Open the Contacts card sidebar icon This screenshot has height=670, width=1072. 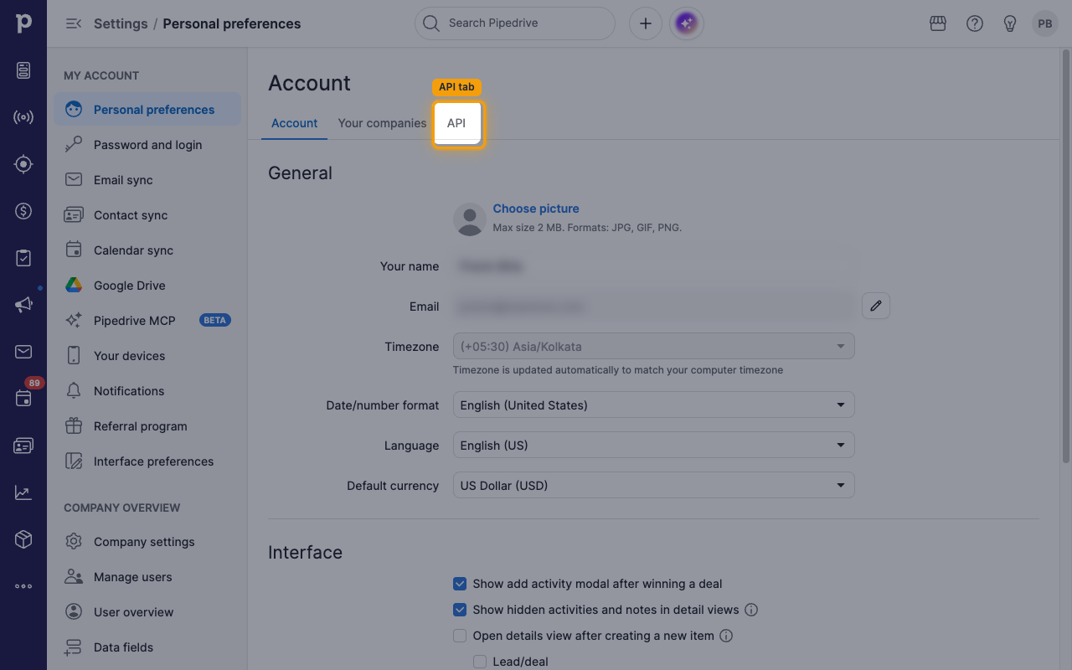(x=23, y=446)
